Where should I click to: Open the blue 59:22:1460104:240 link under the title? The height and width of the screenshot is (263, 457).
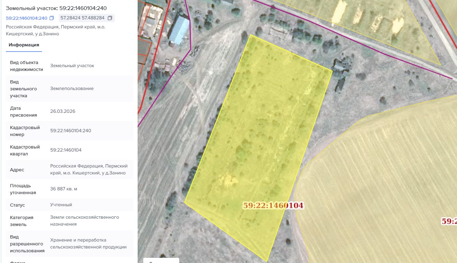[27, 18]
